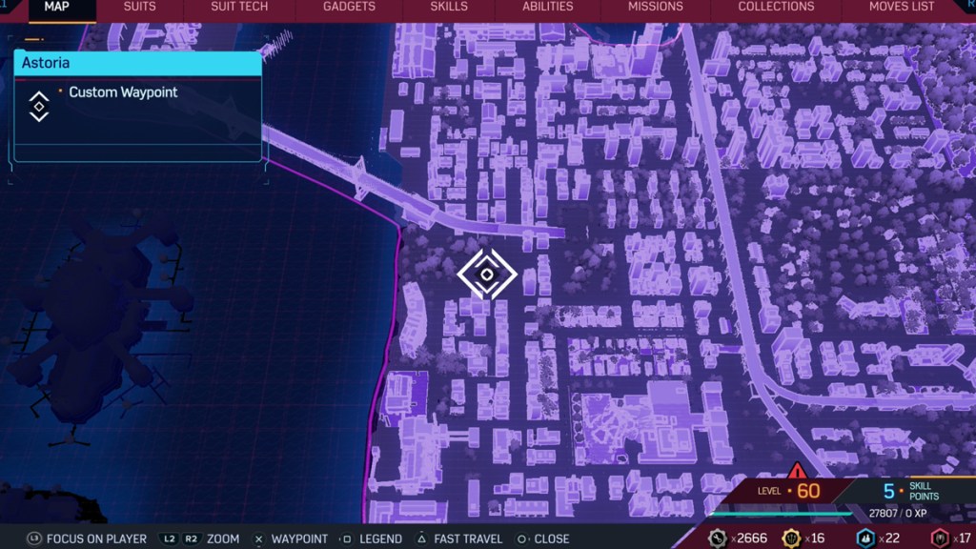976x549 pixels.
Task: Click the red token icon showing 17
Action: tap(940, 538)
